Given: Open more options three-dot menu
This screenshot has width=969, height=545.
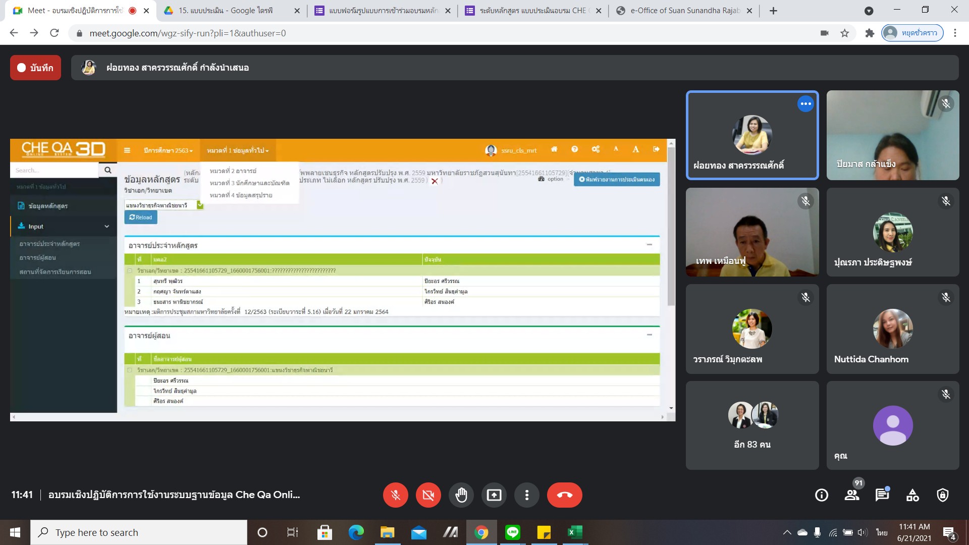Looking at the screenshot, I should [526, 495].
